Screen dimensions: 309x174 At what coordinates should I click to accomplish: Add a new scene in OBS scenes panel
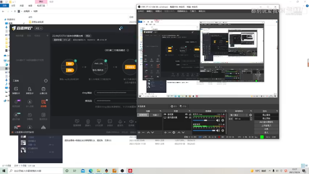pyautogui.click(x=139, y=132)
